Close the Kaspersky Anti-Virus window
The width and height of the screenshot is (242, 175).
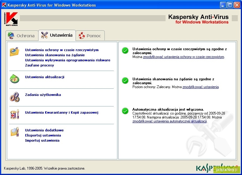(x=237, y=5)
